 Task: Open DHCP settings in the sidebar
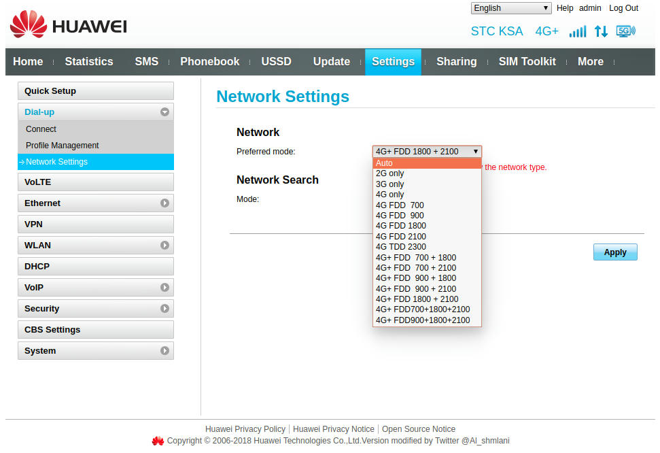click(96, 267)
